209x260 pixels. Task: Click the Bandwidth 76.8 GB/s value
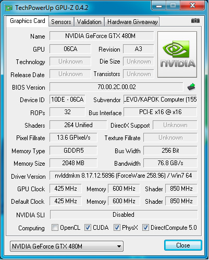170,163
